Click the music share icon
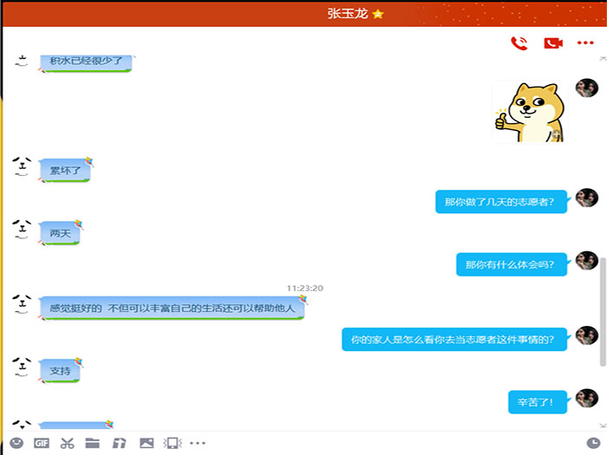607x455 pixels. click(120, 443)
